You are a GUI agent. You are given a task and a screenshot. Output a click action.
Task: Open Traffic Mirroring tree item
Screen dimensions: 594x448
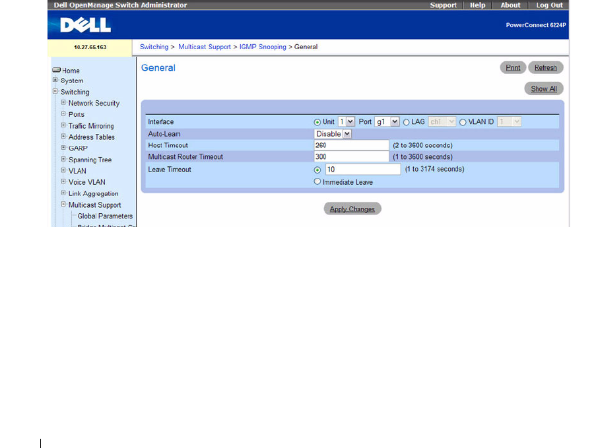[91, 126]
